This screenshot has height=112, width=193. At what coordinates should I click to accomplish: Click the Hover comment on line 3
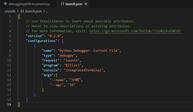tap(78, 26)
